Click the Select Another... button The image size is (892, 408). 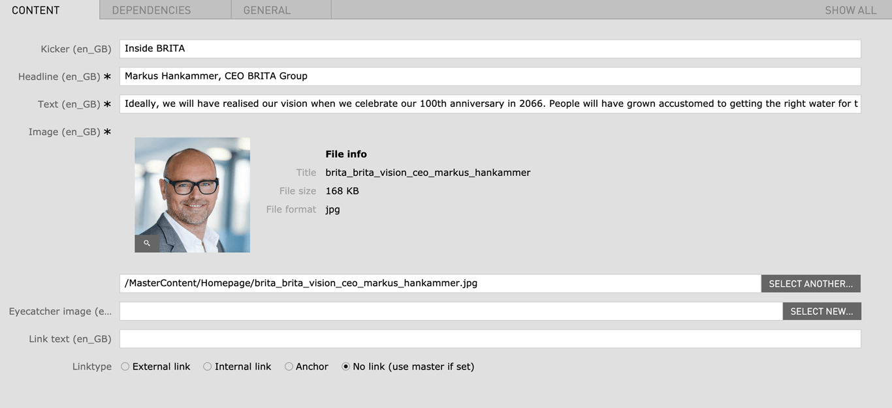pyautogui.click(x=811, y=284)
